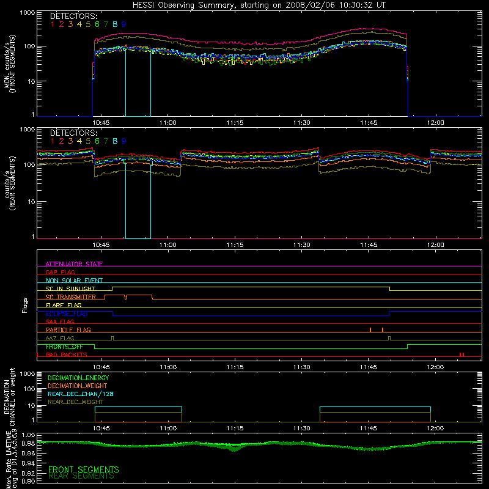Image resolution: width=489 pixels, height=489 pixels.
Task: Click the 10 y-axis value of the rear segments plot
Action: [31, 202]
